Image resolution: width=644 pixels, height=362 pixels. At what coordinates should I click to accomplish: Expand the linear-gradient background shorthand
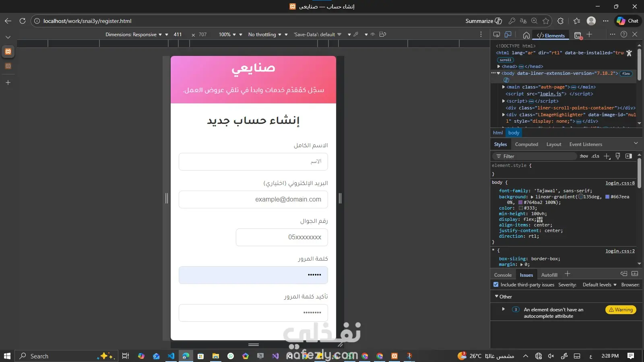532,197
